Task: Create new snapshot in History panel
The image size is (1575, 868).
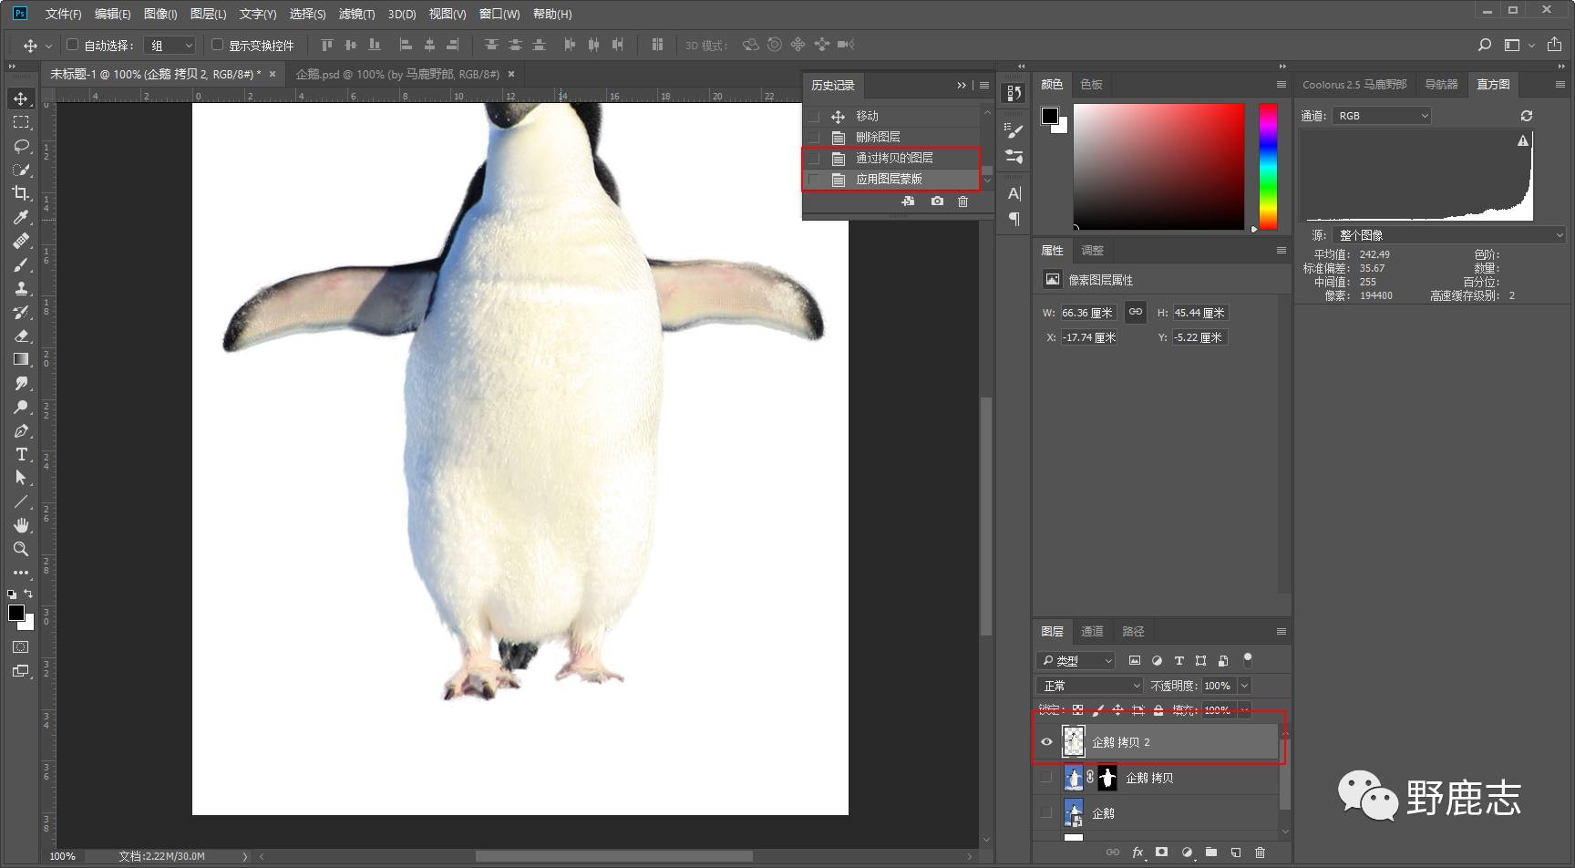Action: pos(937,201)
